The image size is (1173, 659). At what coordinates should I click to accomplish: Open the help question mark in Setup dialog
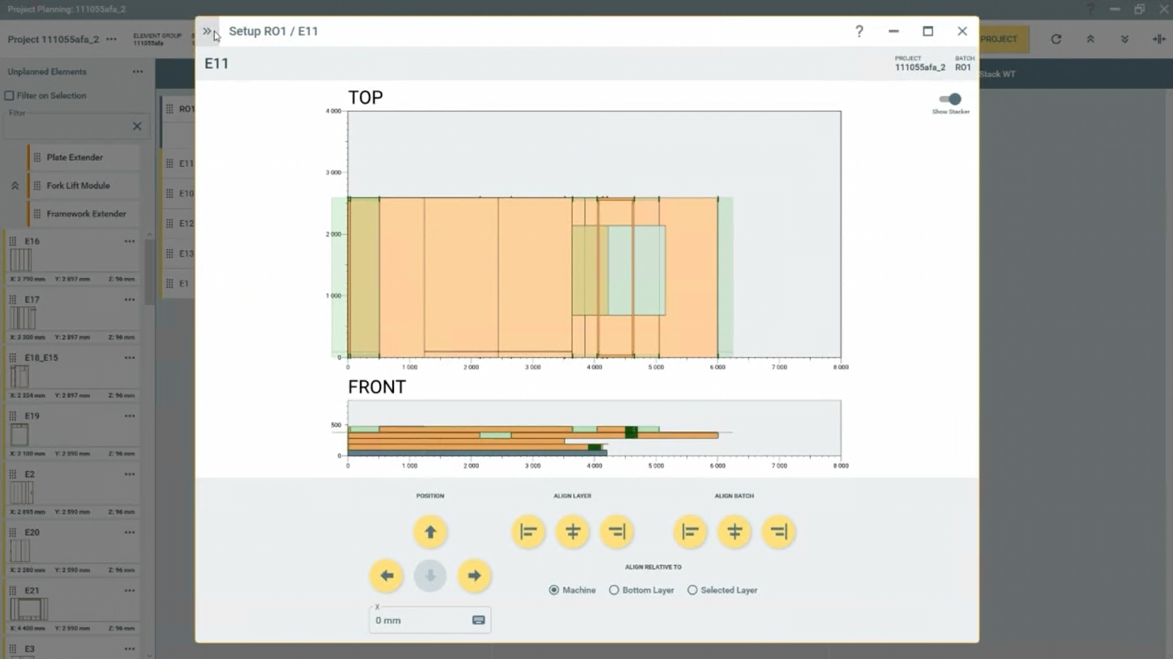859,31
